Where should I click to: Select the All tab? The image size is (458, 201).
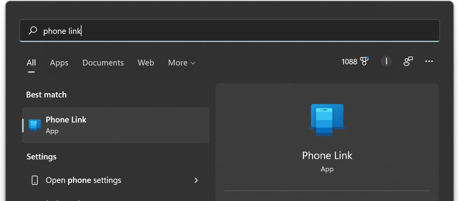pyautogui.click(x=31, y=63)
